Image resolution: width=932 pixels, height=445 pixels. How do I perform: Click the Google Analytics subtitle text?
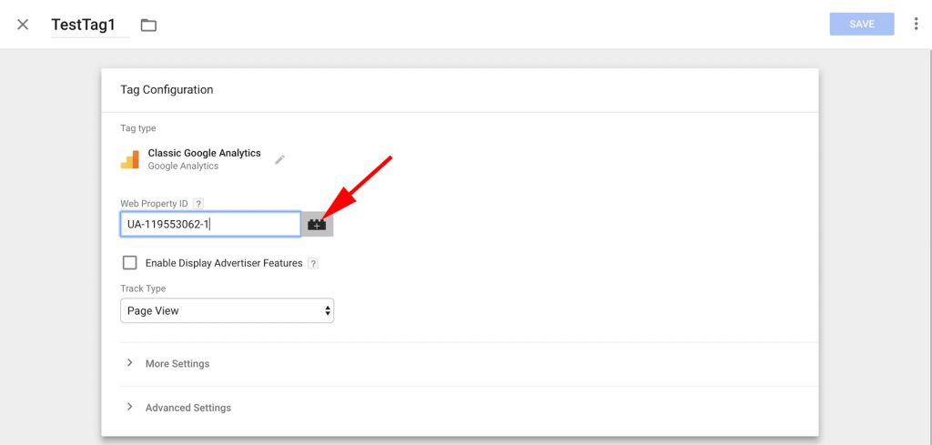tap(183, 167)
